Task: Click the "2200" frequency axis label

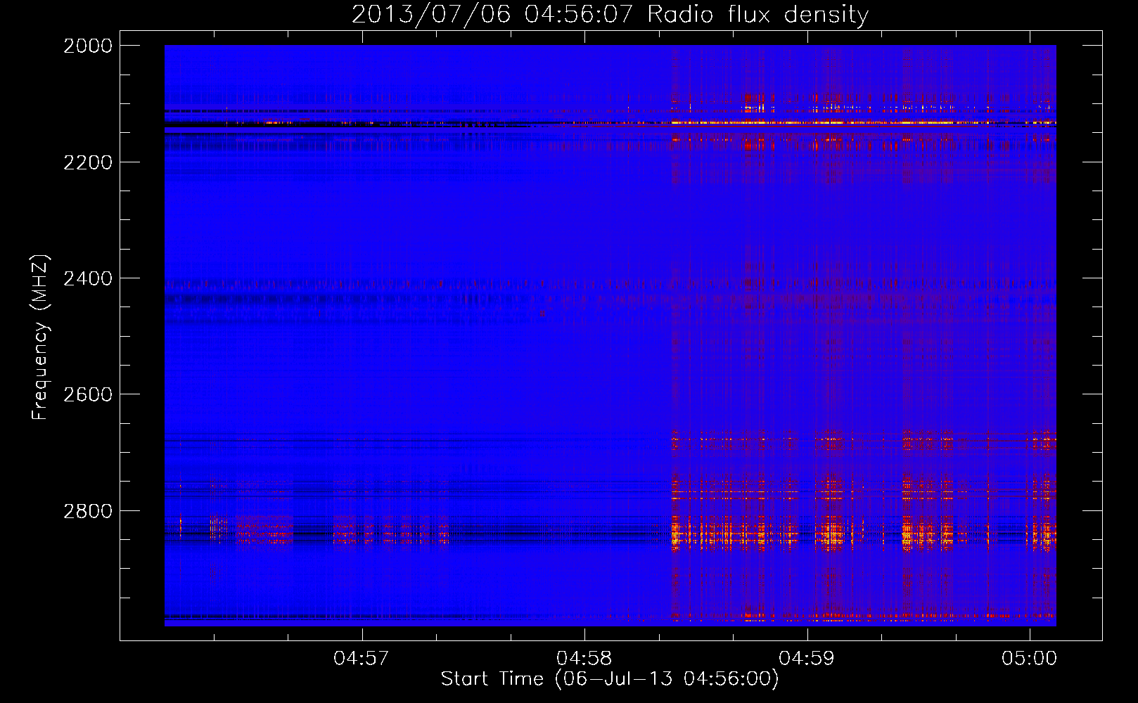Action: click(88, 162)
